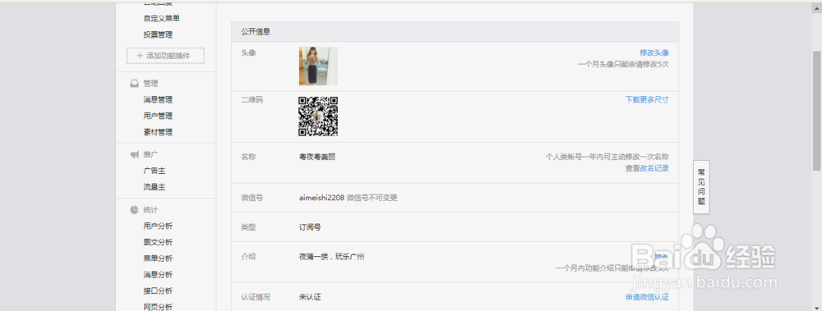Open 菜单分析 in the sidebar
This screenshot has height=311, width=822.
(x=158, y=258)
